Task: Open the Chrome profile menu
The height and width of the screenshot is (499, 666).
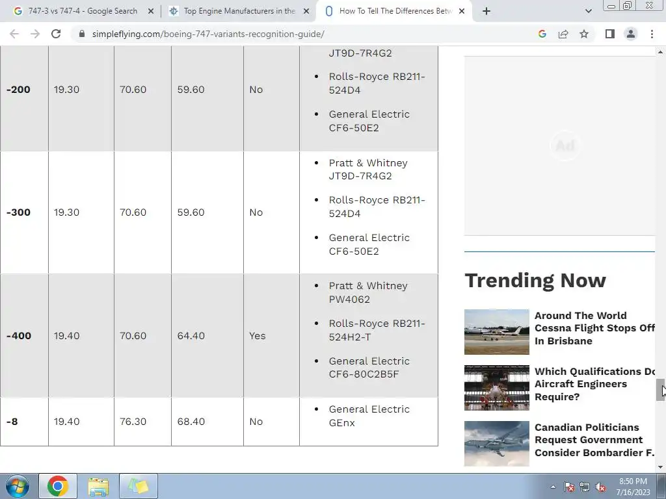Action: (631, 34)
